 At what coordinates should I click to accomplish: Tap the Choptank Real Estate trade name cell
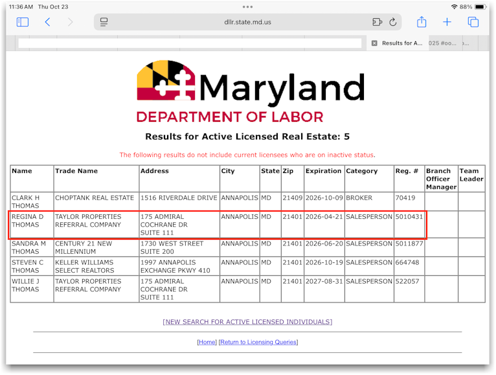[95, 198]
